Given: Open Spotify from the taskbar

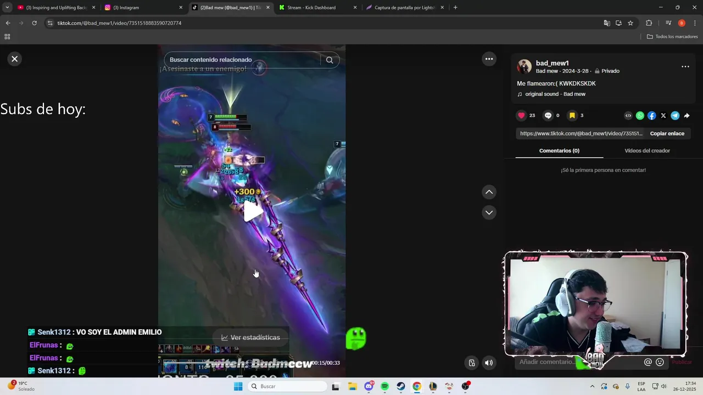Looking at the screenshot, I should click(384, 386).
